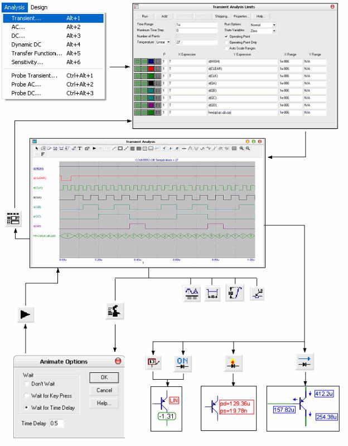The width and height of the screenshot is (348, 446).
Task: Enable Operating Point Only checkbox
Action: click(226, 42)
